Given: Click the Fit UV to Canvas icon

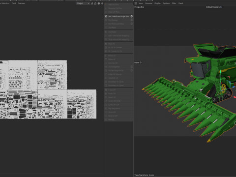Looking at the screenshot, I should click(x=106, y=48).
